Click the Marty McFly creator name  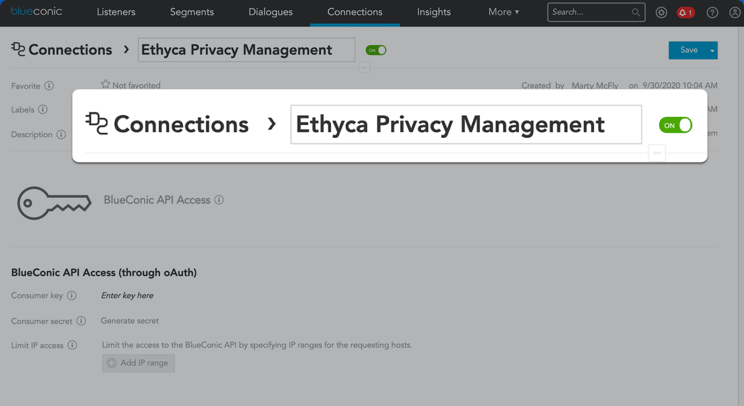595,86
